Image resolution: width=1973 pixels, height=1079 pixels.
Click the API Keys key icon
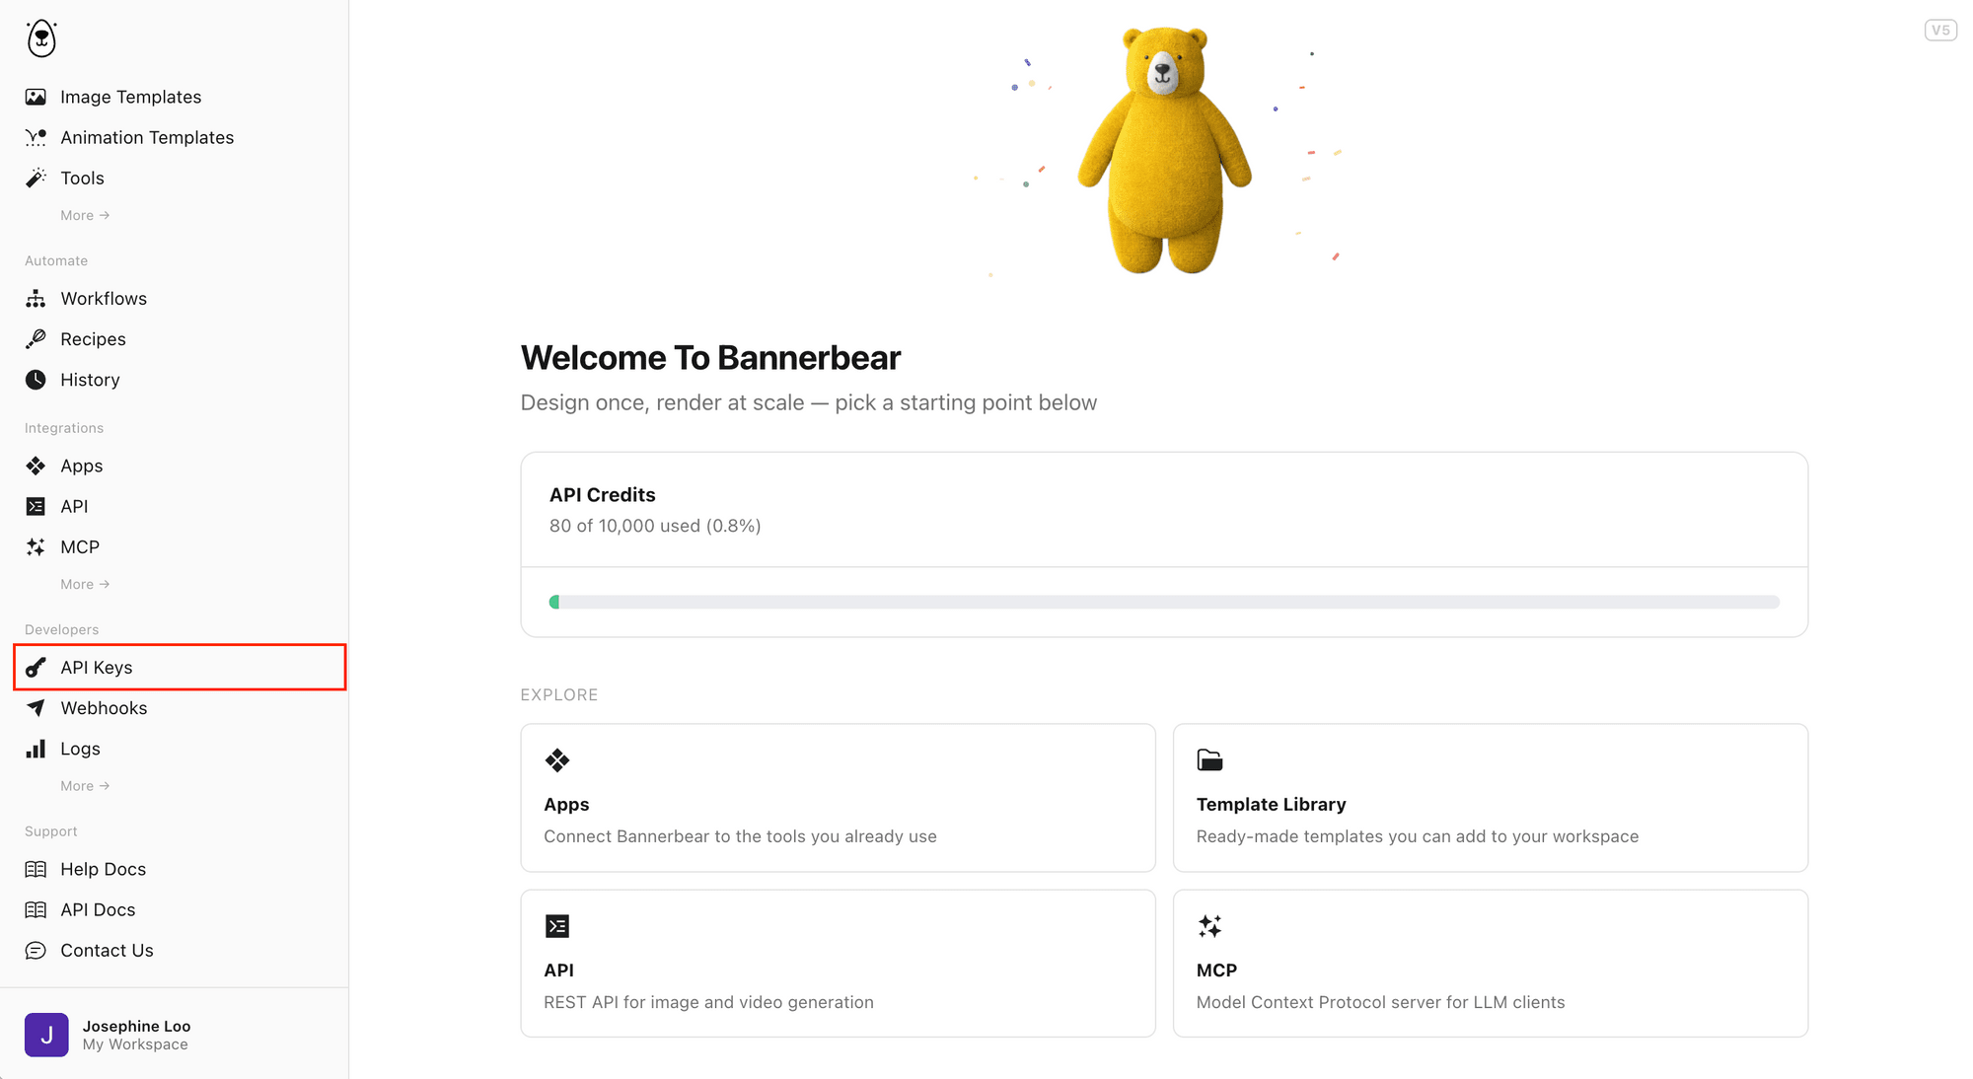36,668
